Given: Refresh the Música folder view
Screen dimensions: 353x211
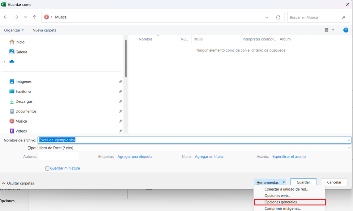Looking at the screenshot, I should [x=278, y=17].
